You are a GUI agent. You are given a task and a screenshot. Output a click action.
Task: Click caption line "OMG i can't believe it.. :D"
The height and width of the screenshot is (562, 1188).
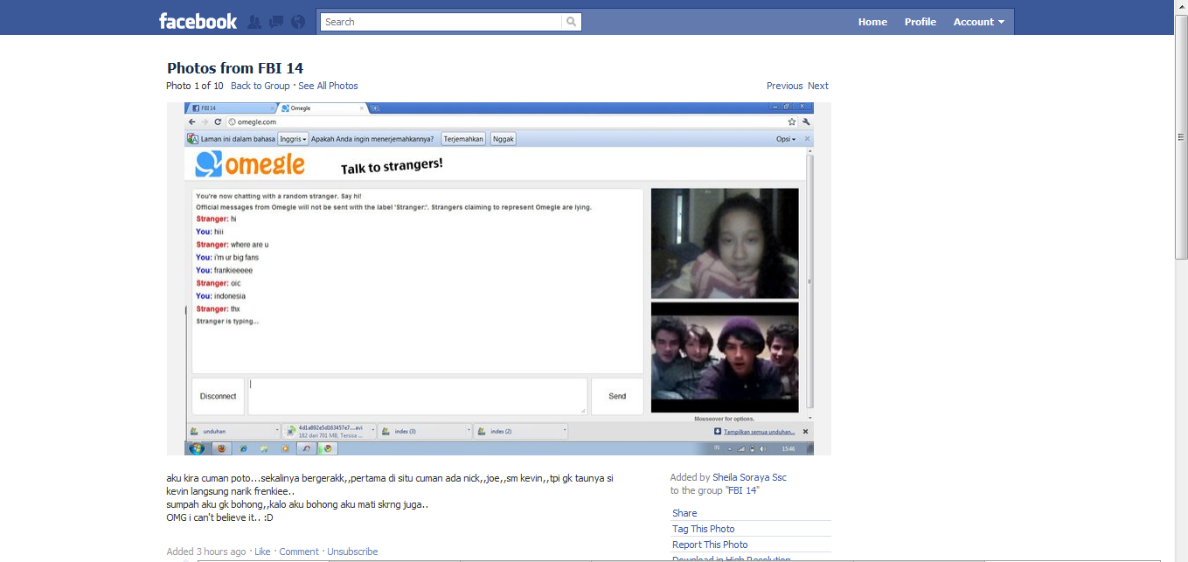(220, 517)
